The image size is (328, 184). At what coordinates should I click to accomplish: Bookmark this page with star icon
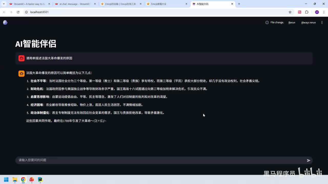coord(290,12)
